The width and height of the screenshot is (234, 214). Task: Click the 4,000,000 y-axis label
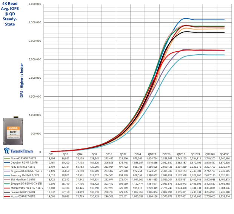(35, 4)
